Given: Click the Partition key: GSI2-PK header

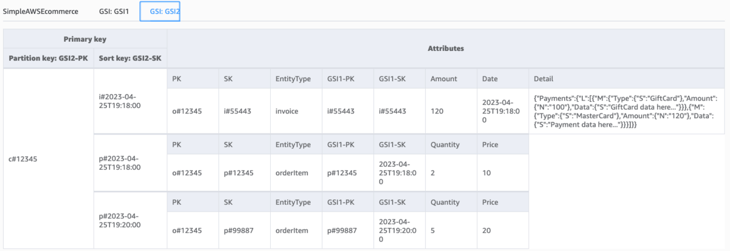Looking at the screenshot, I should [48, 59].
